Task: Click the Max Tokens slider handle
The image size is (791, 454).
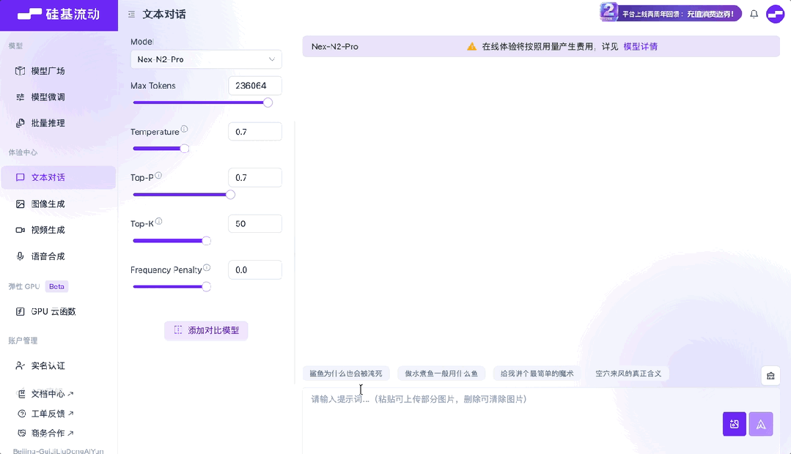Action: (x=268, y=103)
